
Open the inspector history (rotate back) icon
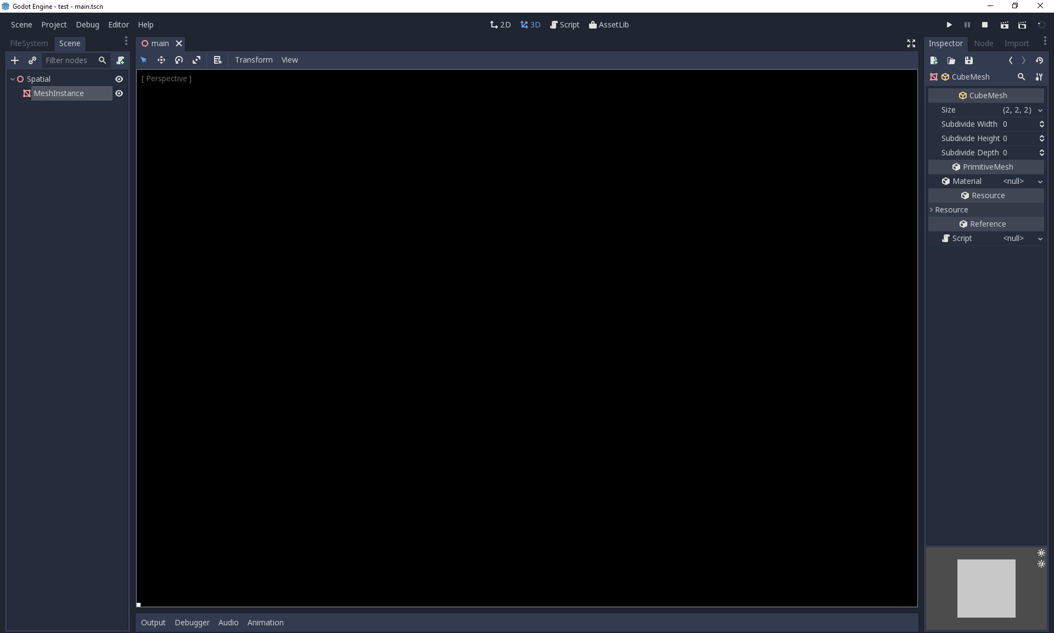click(1040, 60)
